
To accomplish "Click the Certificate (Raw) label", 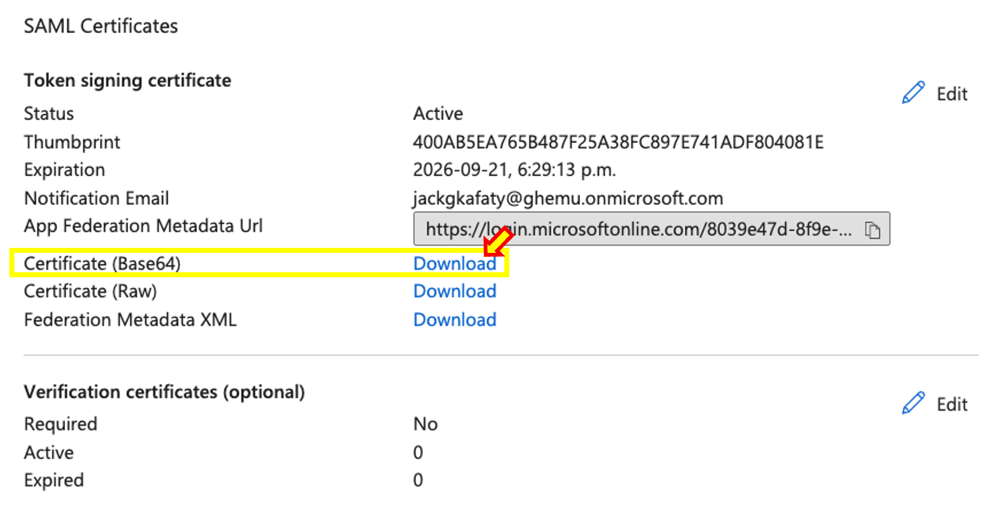I will point(91,291).
